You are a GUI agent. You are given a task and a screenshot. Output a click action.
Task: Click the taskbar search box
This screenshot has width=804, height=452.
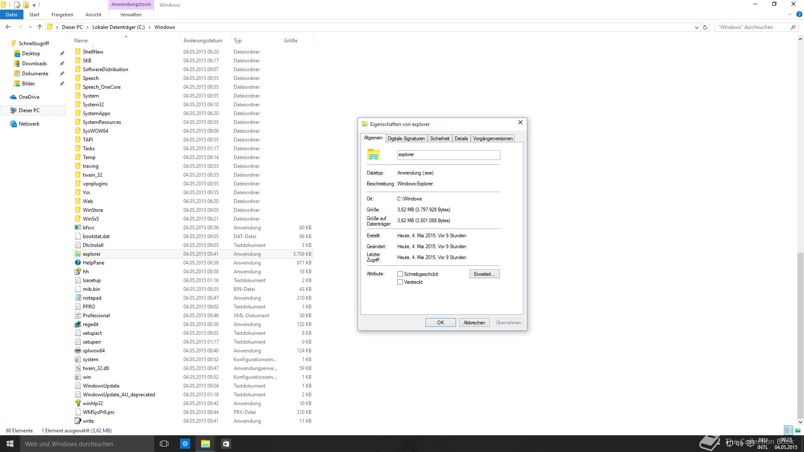(87, 444)
